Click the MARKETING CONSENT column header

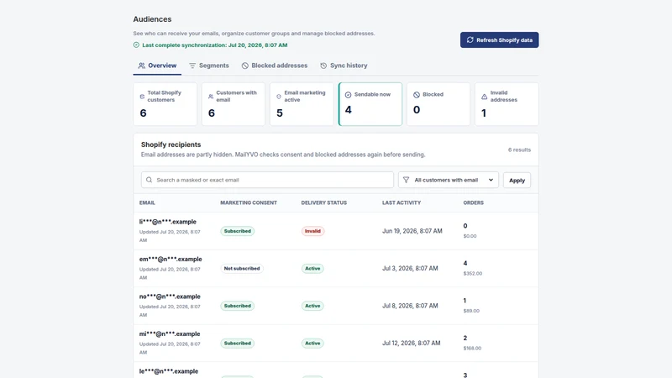pos(249,202)
